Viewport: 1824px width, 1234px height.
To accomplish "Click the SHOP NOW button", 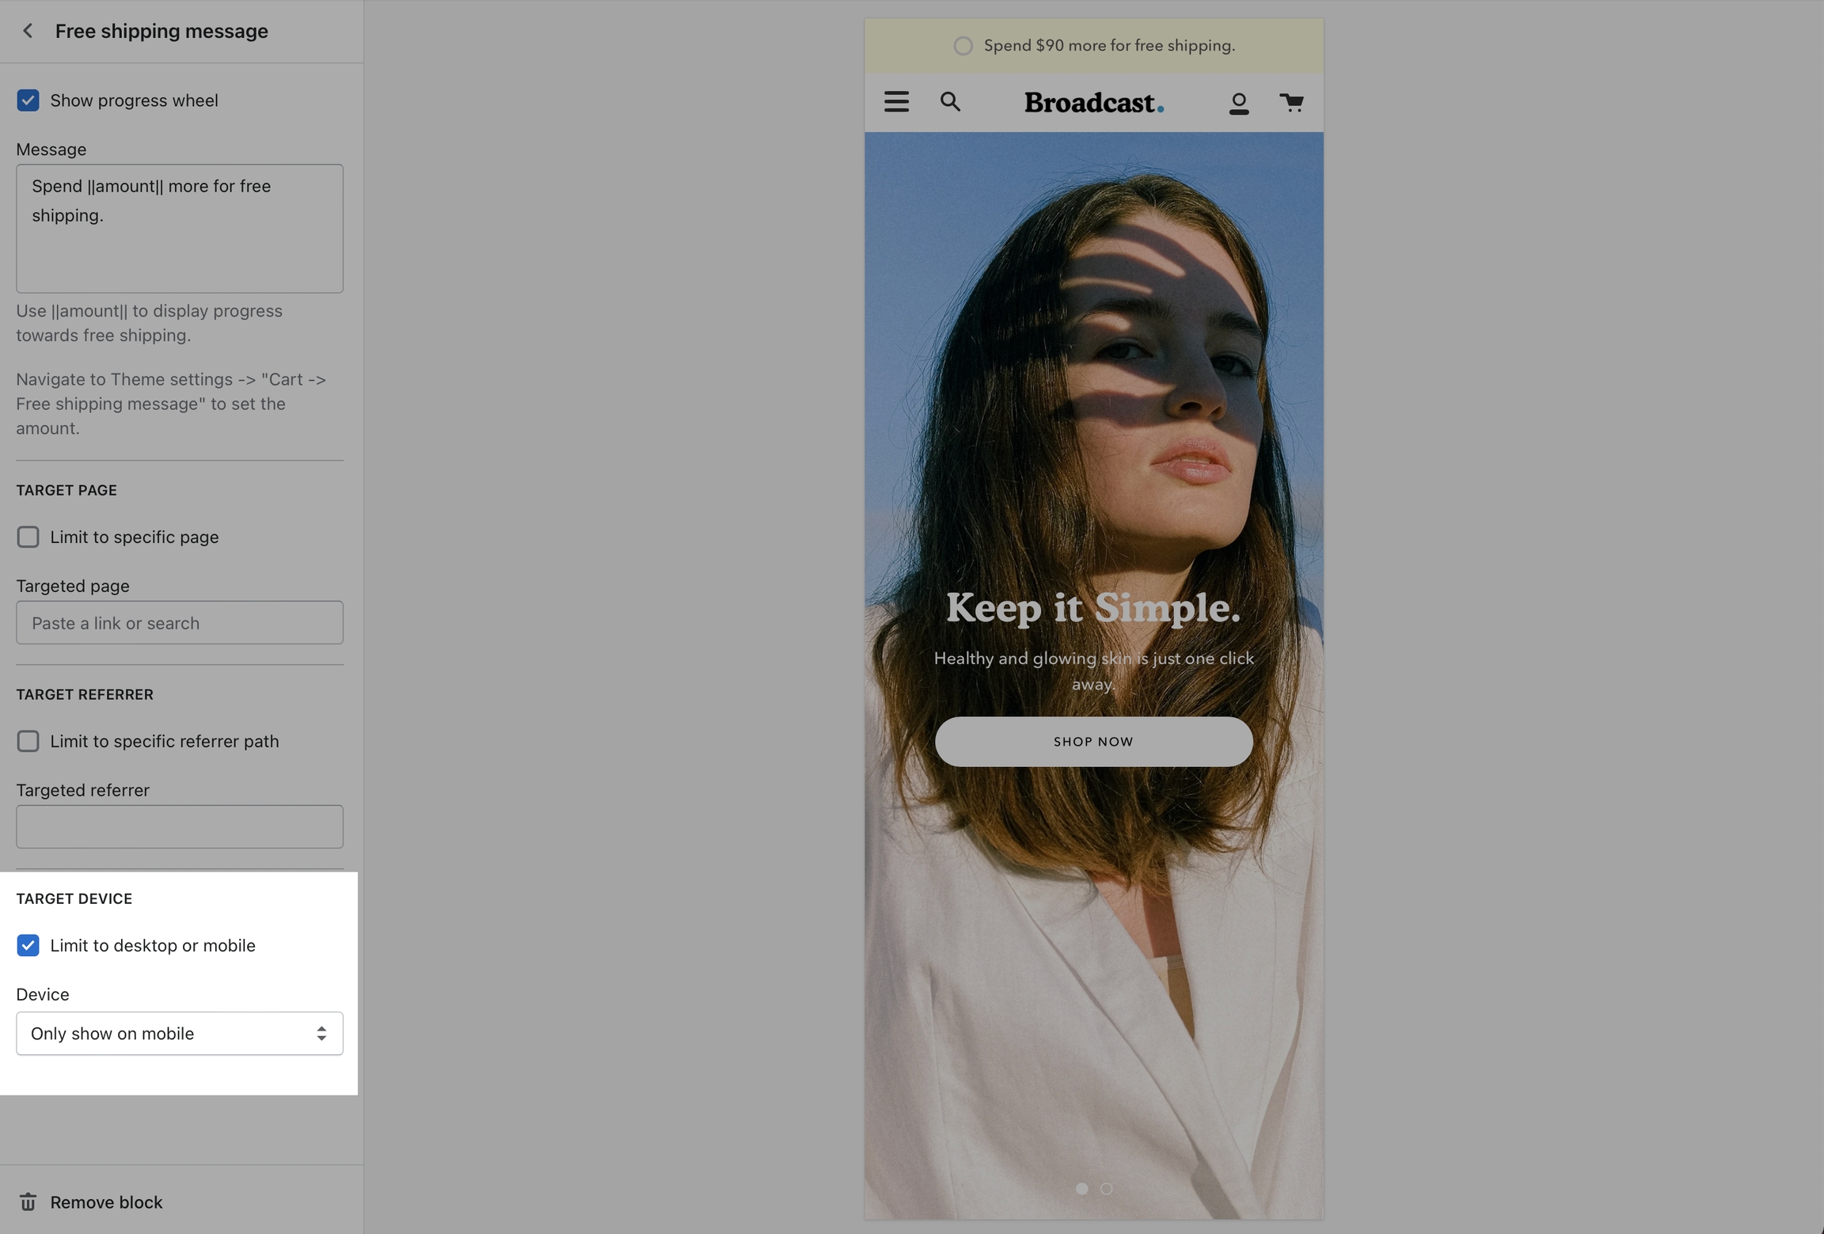I will point(1093,742).
